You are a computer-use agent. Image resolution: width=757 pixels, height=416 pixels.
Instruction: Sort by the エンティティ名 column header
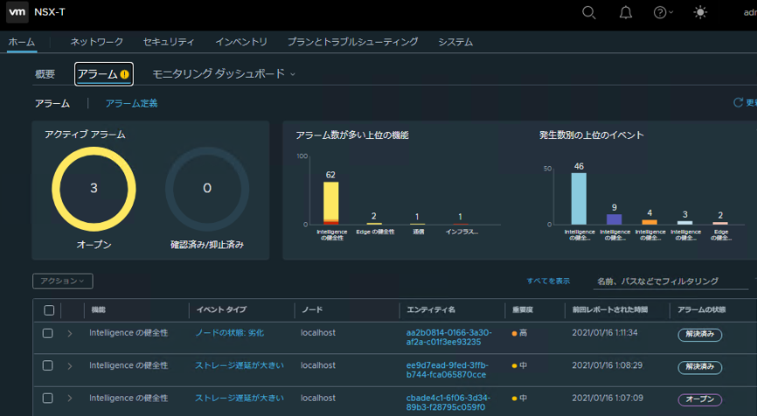tap(431, 310)
